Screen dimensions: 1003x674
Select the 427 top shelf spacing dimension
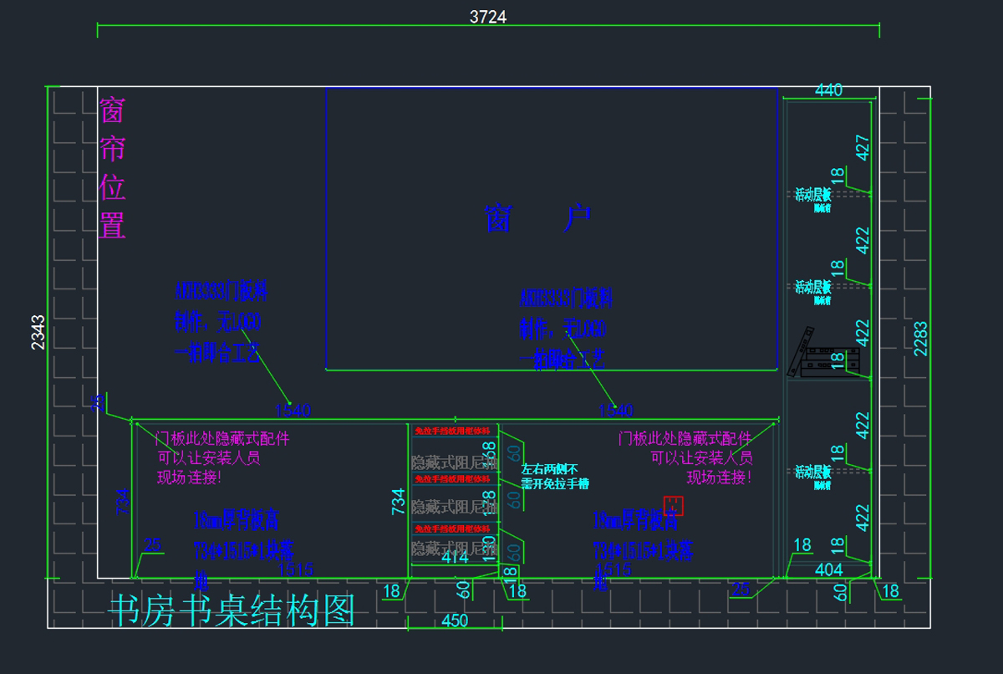click(x=863, y=147)
